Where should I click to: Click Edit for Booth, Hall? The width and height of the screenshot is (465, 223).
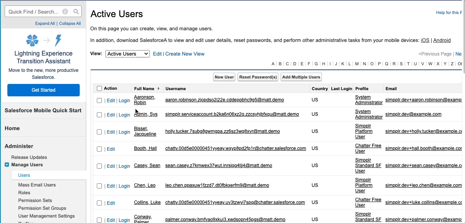tap(111, 149)
